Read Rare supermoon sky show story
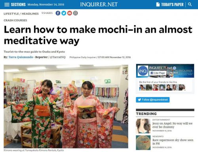The image size is (198, 152). tap(173, 142)
